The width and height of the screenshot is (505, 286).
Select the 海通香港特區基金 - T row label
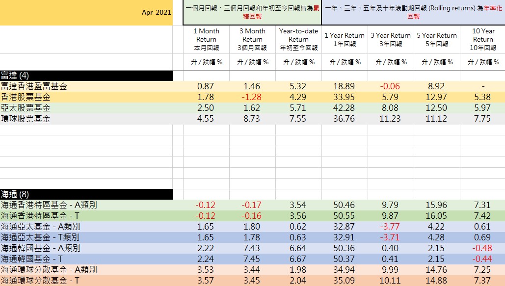point(86,216)
